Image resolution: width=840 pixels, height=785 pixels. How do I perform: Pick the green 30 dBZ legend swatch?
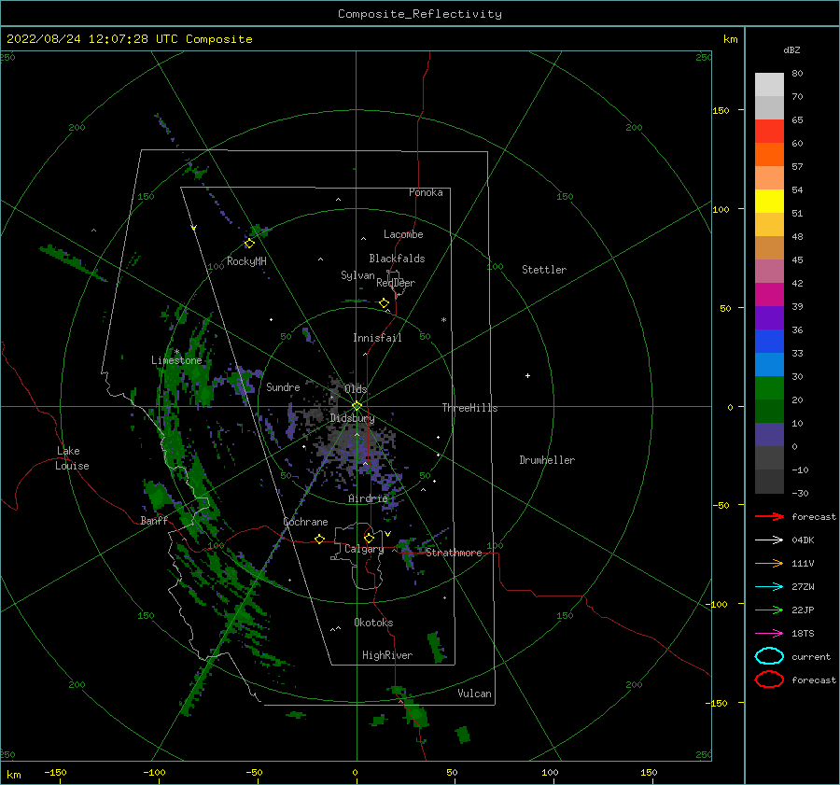pyautogui.click(x=769, y=387)
